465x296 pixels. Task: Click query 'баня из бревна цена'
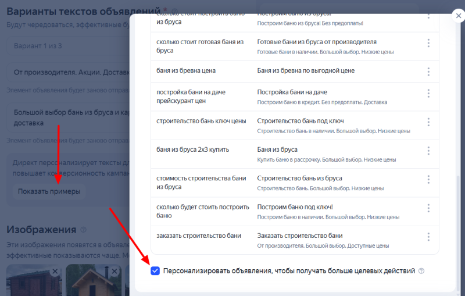[186, 70]
